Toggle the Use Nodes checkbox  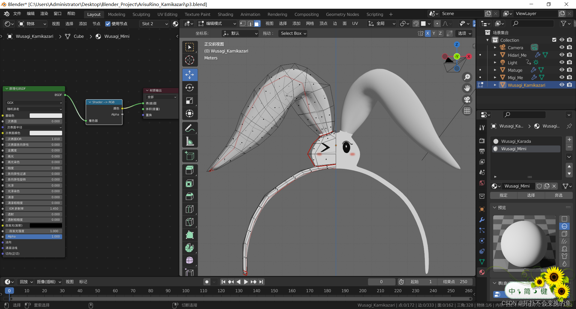[x=108, y=24]
